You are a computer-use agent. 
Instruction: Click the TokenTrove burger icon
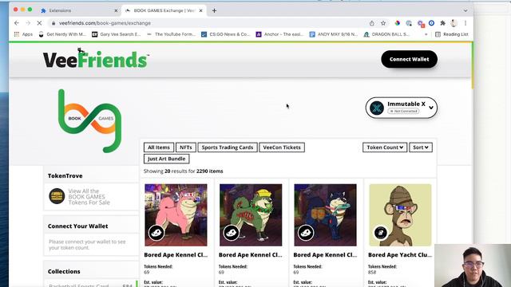click(57, 196)
